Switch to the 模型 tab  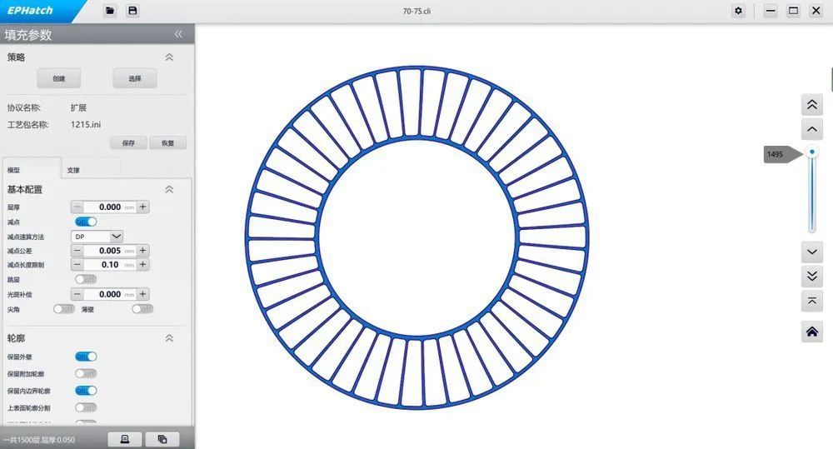[32, 169]
